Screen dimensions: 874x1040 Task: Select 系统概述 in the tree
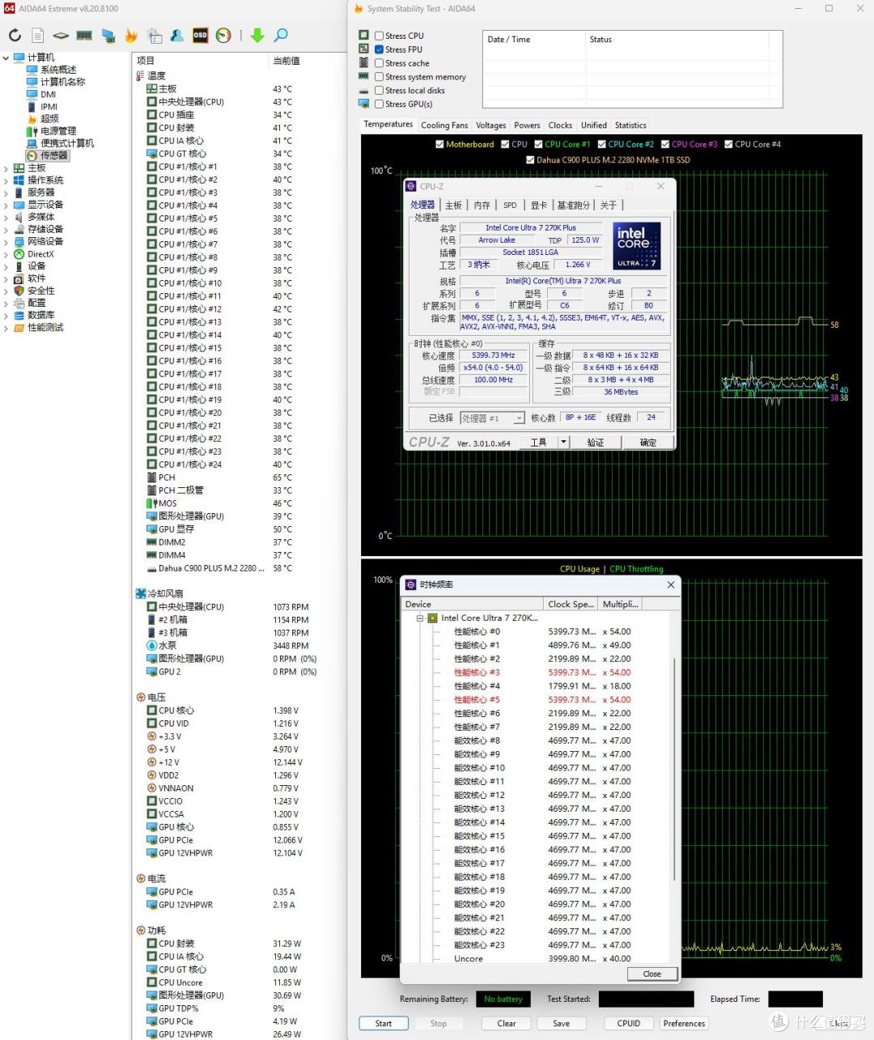coord(58,70)
